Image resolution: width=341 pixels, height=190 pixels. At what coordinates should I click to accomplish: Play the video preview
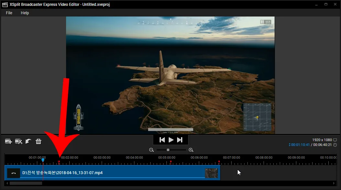(x=171, y=140)
